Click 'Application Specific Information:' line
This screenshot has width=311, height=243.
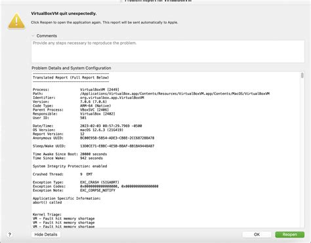67,198
